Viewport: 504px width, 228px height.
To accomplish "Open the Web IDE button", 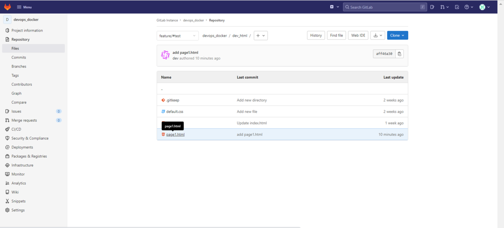I will (358, 36).
